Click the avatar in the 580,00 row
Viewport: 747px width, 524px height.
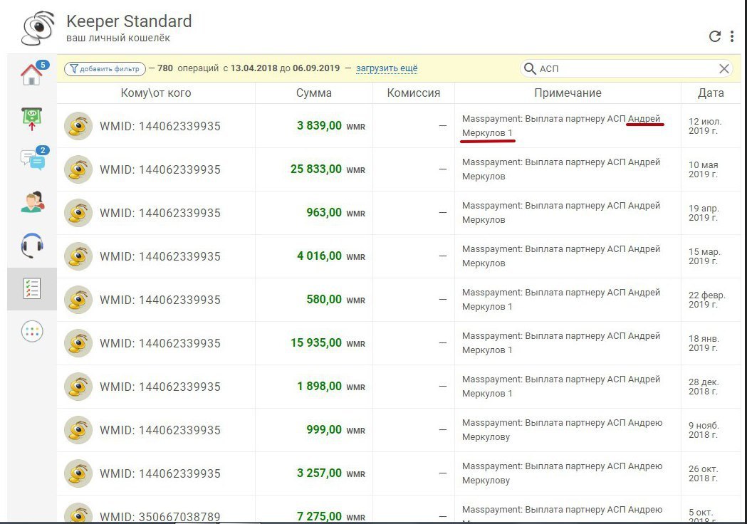(x=78, y=300)
